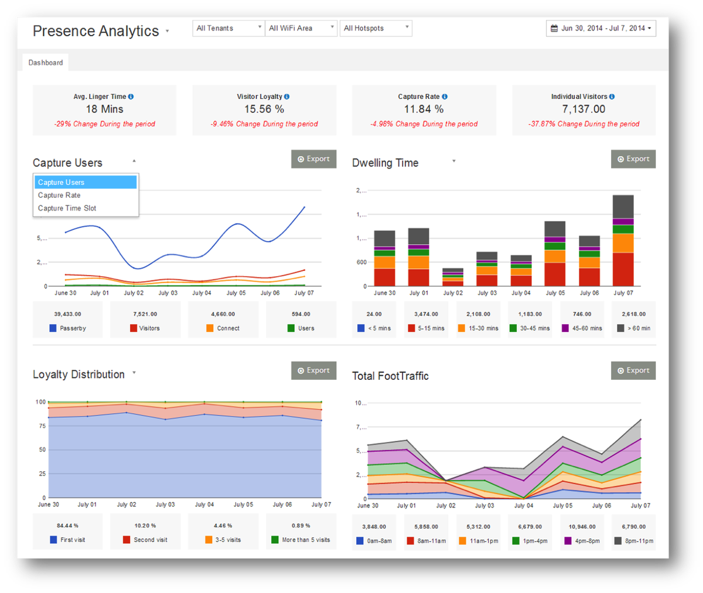Open the All Tenants dropdown
Viewport: 703px width, 593px height.
click(x=228, y=28)
